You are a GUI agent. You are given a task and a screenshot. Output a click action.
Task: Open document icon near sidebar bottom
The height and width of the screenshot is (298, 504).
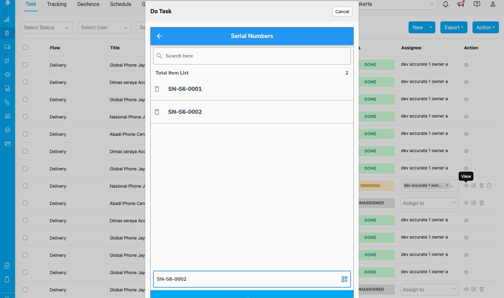(x=7, y=266)
